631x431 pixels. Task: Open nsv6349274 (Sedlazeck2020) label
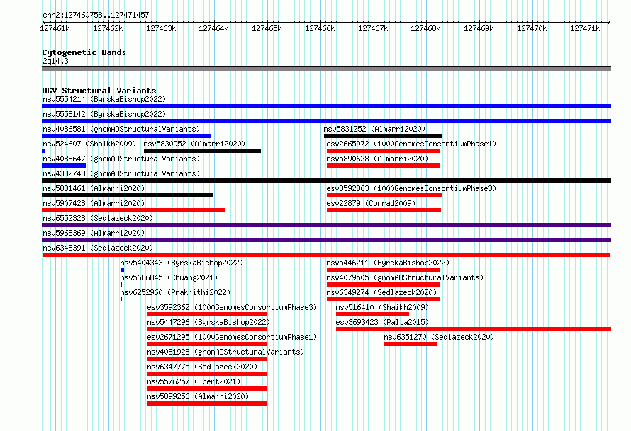tap(381, 292)
